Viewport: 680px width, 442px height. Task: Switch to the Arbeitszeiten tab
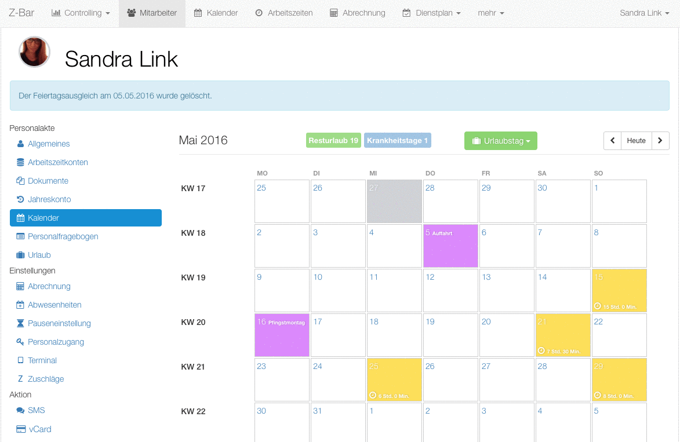coord(284,13)
